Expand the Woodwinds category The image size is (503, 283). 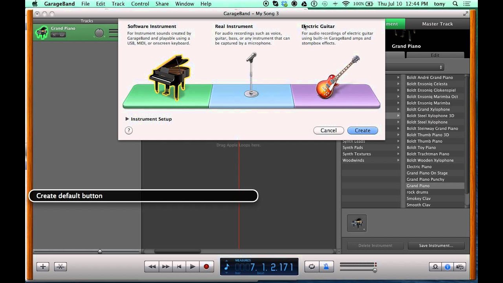click(x=398, y=160)
